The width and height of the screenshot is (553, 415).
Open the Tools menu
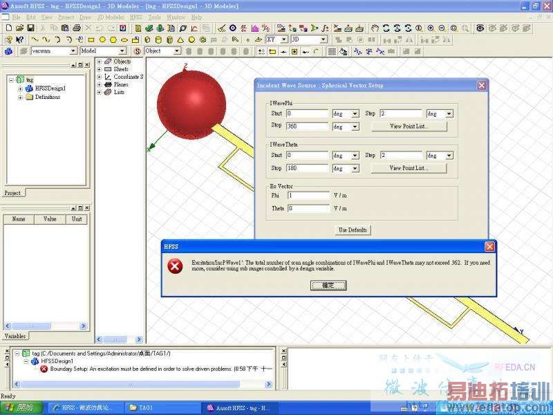(154, 17)
